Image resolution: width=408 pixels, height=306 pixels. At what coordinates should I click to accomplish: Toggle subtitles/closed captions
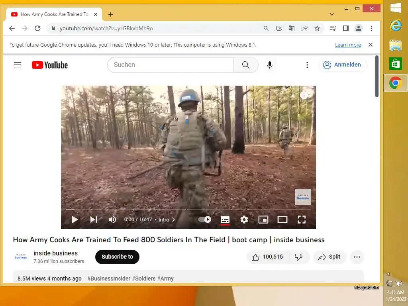[x=225, y=220]
